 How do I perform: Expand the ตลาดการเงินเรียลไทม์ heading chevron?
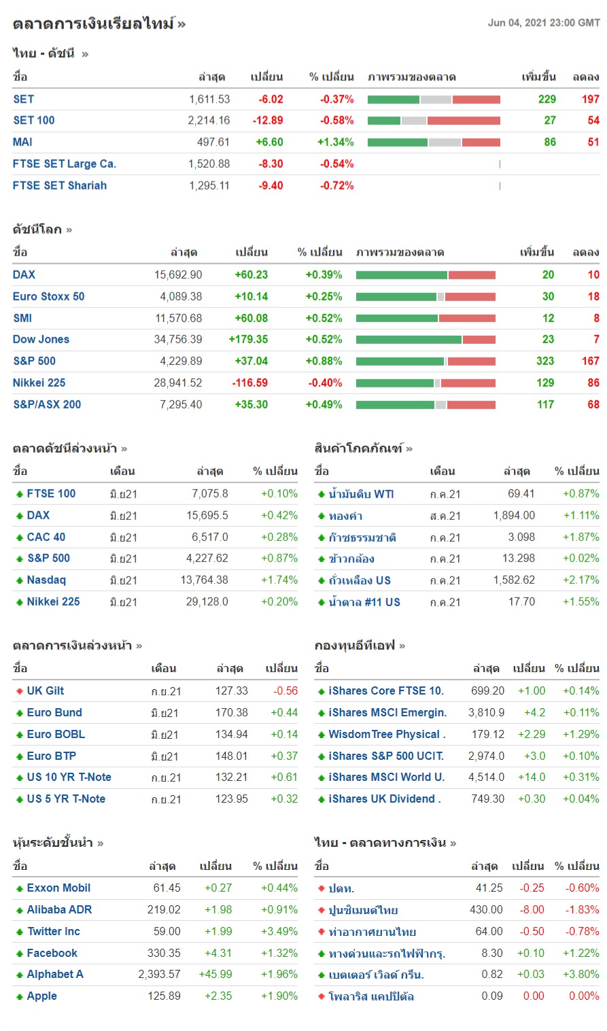(181, 25)
